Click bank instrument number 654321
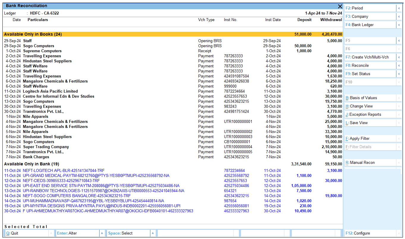 [230, 191]
